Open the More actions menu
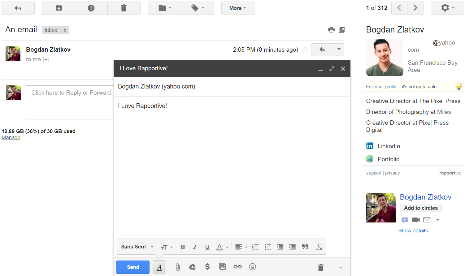 coord(238,8)
